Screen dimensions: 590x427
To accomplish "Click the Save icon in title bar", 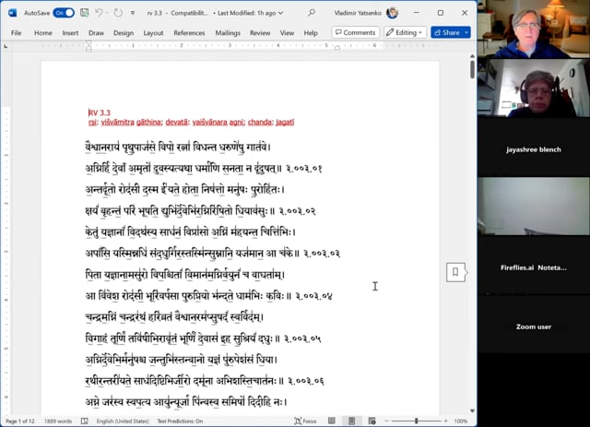I will point(85,13).
